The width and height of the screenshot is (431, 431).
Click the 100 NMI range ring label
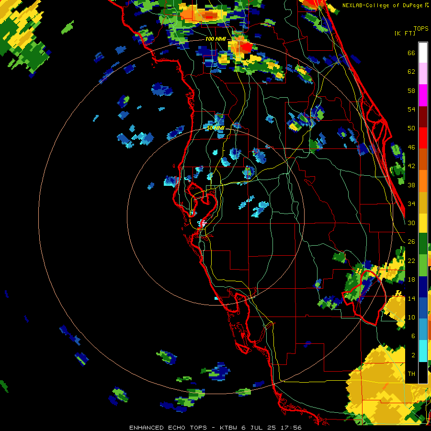coord(215,39)
